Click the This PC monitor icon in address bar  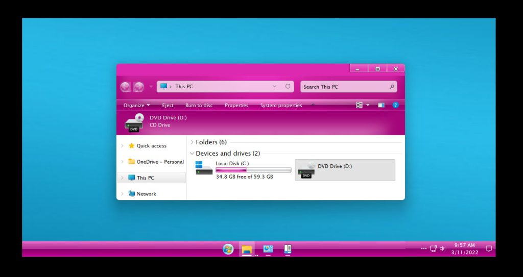click(x=163, y=86)
